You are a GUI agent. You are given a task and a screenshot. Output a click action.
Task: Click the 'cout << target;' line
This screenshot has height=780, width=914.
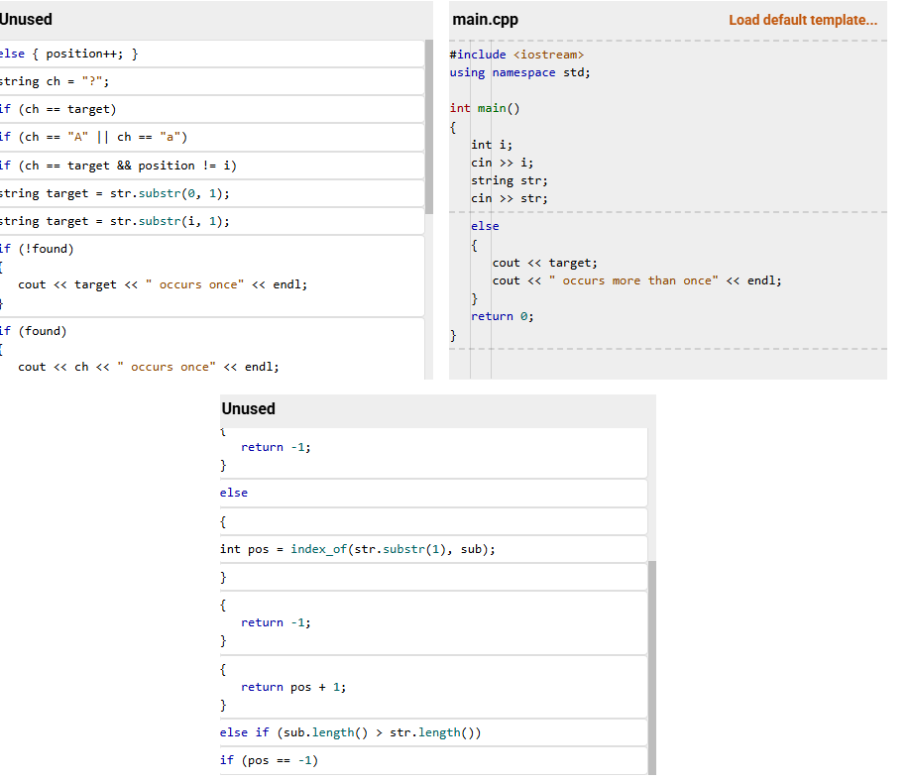click(x=544, y=263)
